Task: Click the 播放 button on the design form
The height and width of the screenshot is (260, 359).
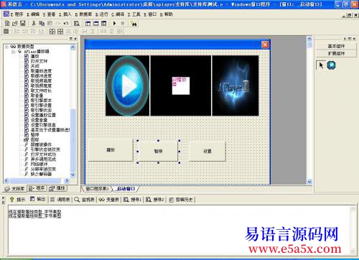Action: click(x=111, y=150)
